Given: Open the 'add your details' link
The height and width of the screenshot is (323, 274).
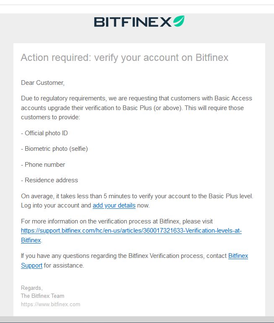Looking at the screenshot, I should point(114,205).
